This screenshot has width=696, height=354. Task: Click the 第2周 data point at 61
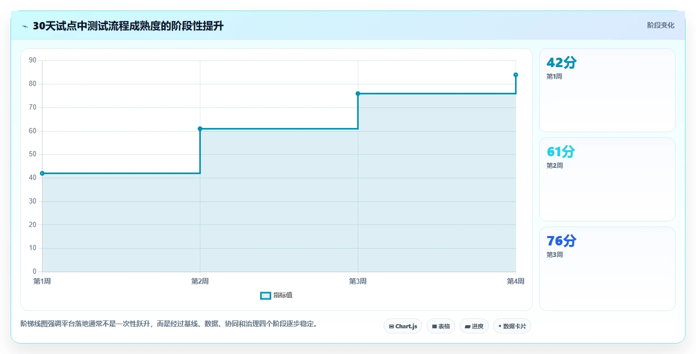pyautogui.click(x=200, y=128)
